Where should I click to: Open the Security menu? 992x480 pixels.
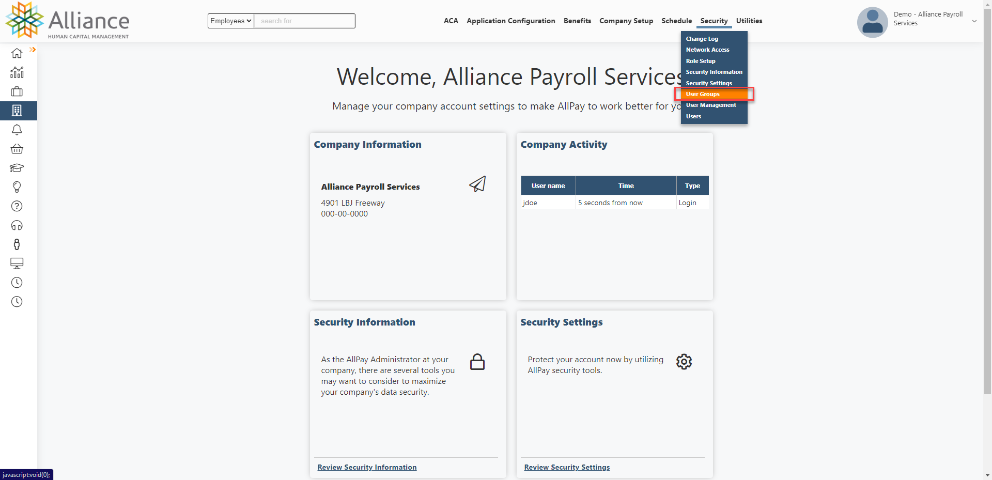pos(714,21)
